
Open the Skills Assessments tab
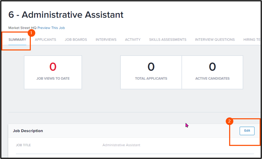pos(168,40)
